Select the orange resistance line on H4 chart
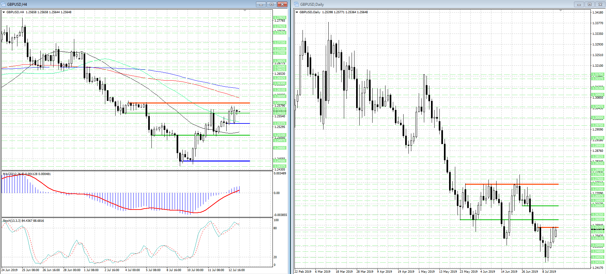 189,103
